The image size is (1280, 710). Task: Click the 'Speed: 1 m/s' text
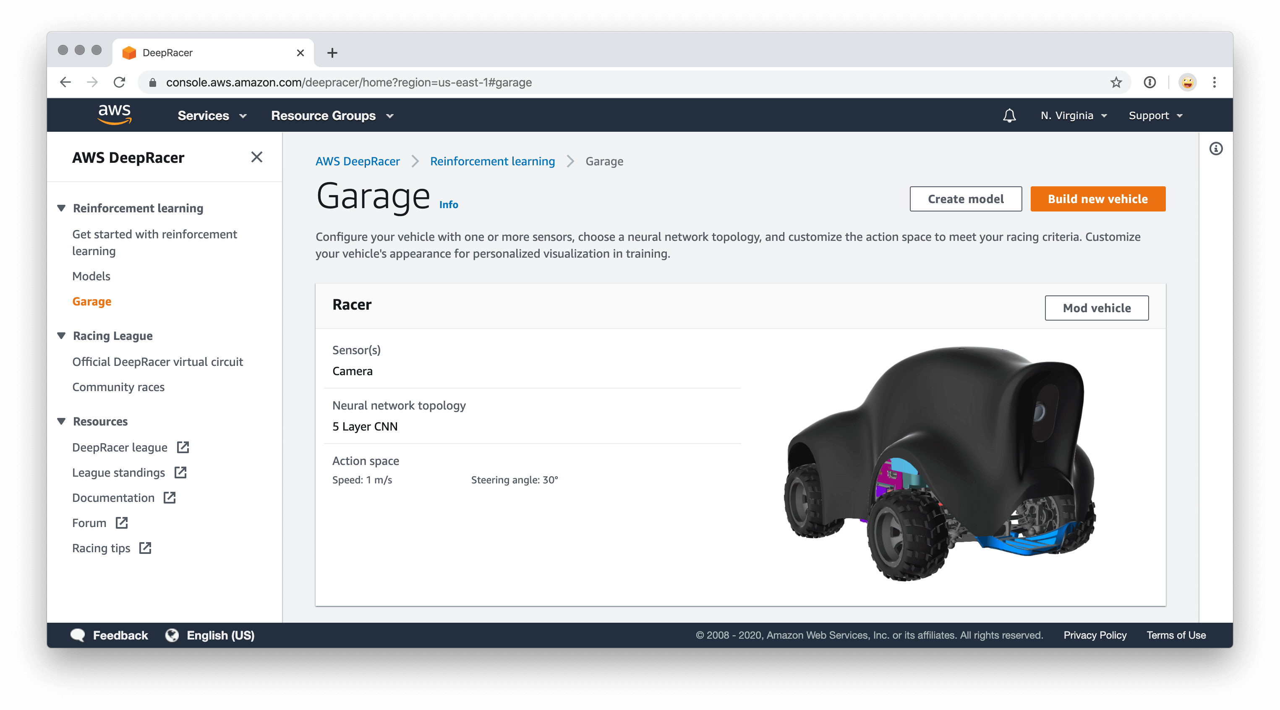pyautogui.click(x=362, y=480)
